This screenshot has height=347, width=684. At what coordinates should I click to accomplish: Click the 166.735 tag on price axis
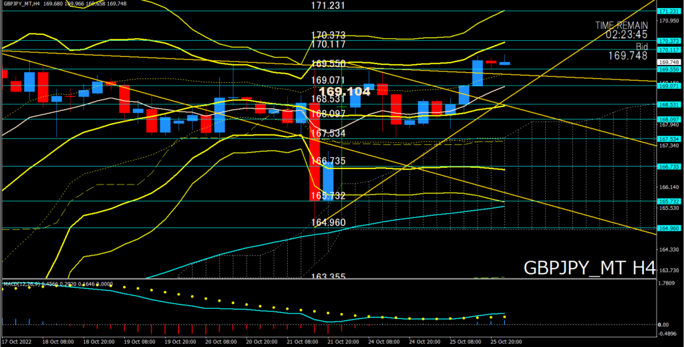click(669, 166)
